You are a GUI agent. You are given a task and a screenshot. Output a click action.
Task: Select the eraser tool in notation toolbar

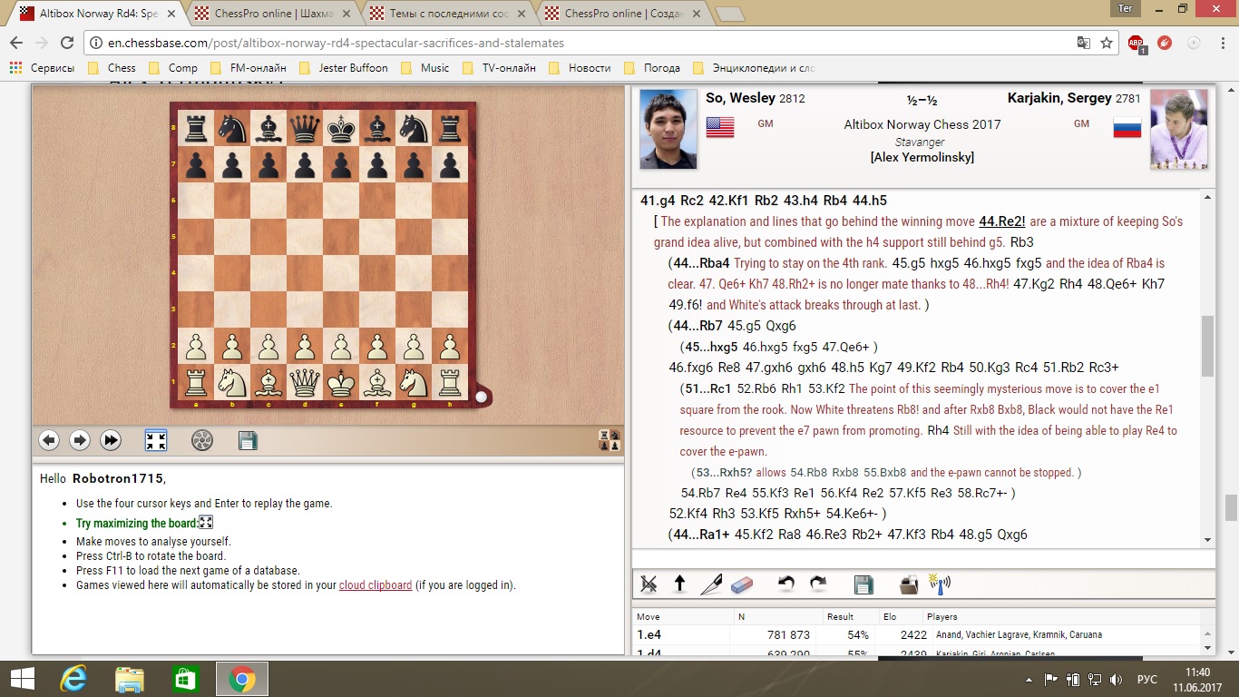tap(741, 584)
